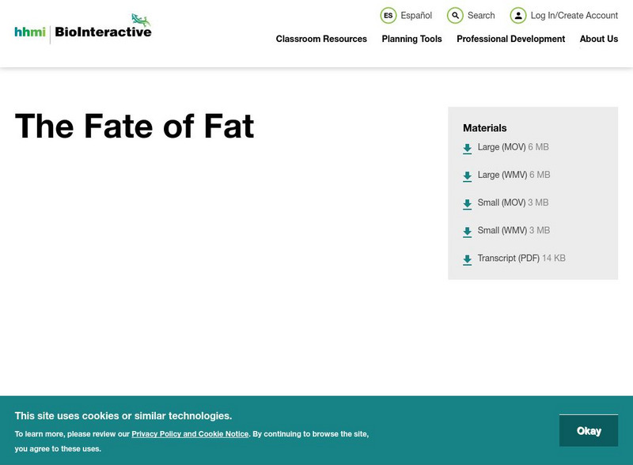Click the Okay button on the cookie banner
Viewport: 633px width, 465px height.
click(x=589, y=430)
